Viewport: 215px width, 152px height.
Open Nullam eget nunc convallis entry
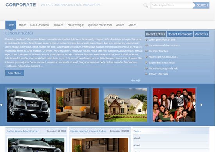[163, 57]
